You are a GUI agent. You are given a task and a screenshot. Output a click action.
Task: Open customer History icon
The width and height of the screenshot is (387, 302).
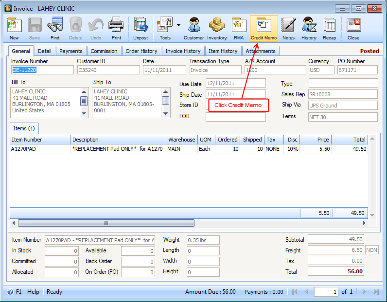[x=309, y=25]
